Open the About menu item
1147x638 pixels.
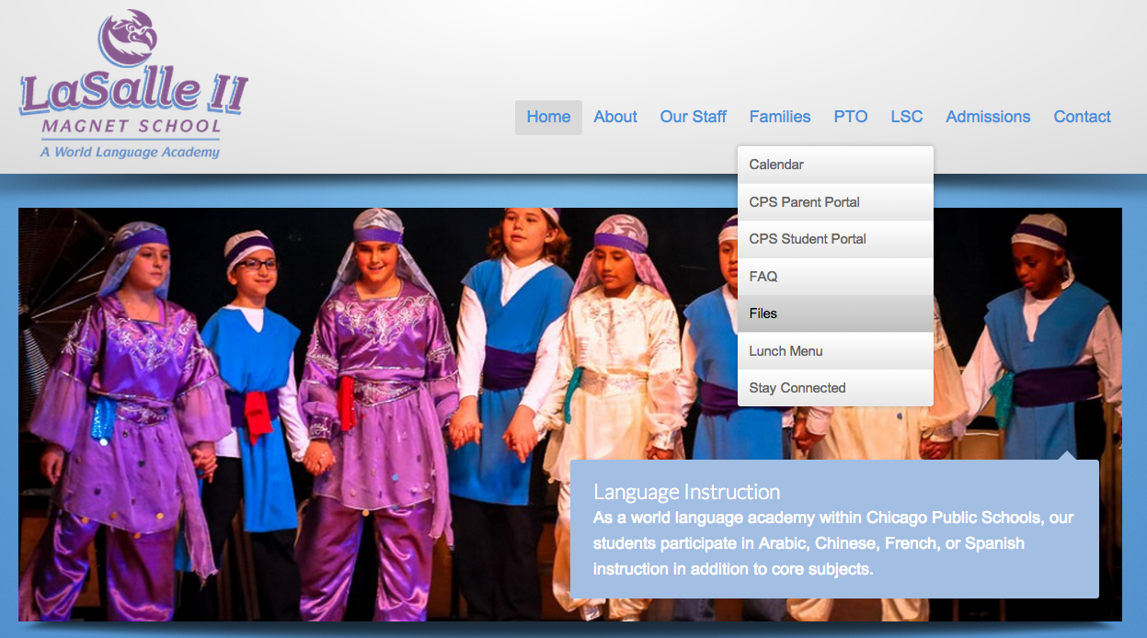pos(615,117)
